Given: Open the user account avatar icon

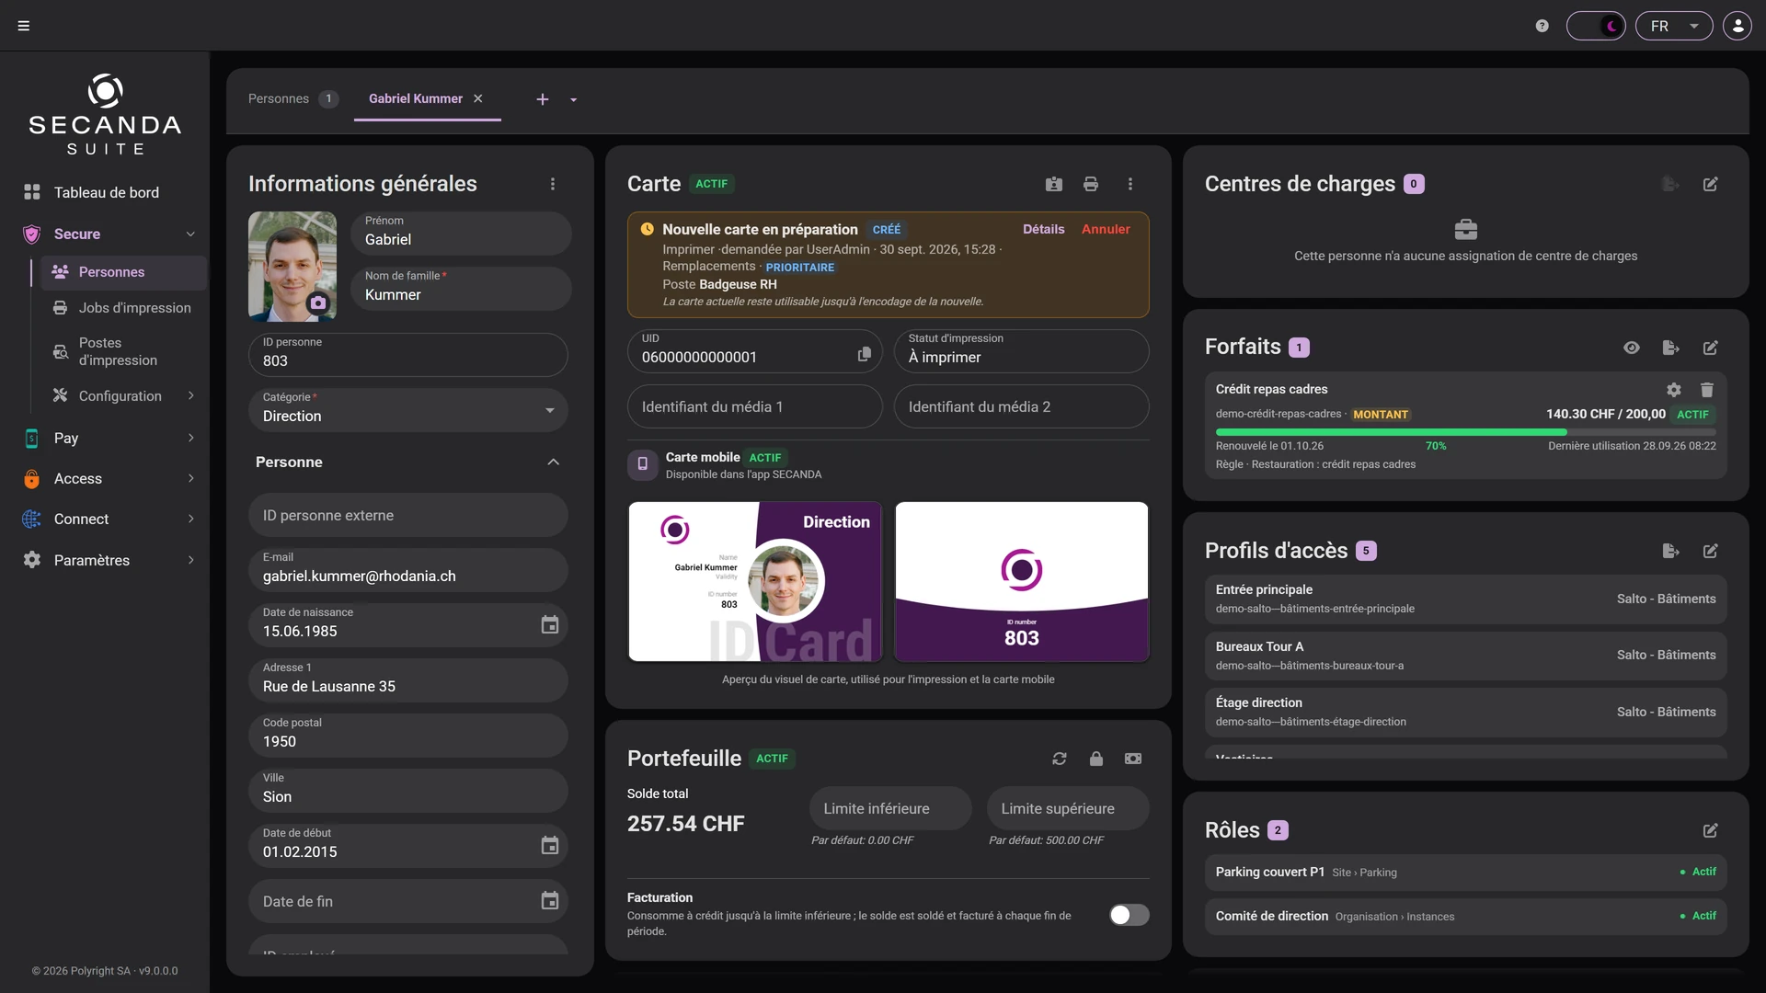Looking at the screenshot, I should (1737, 26).
